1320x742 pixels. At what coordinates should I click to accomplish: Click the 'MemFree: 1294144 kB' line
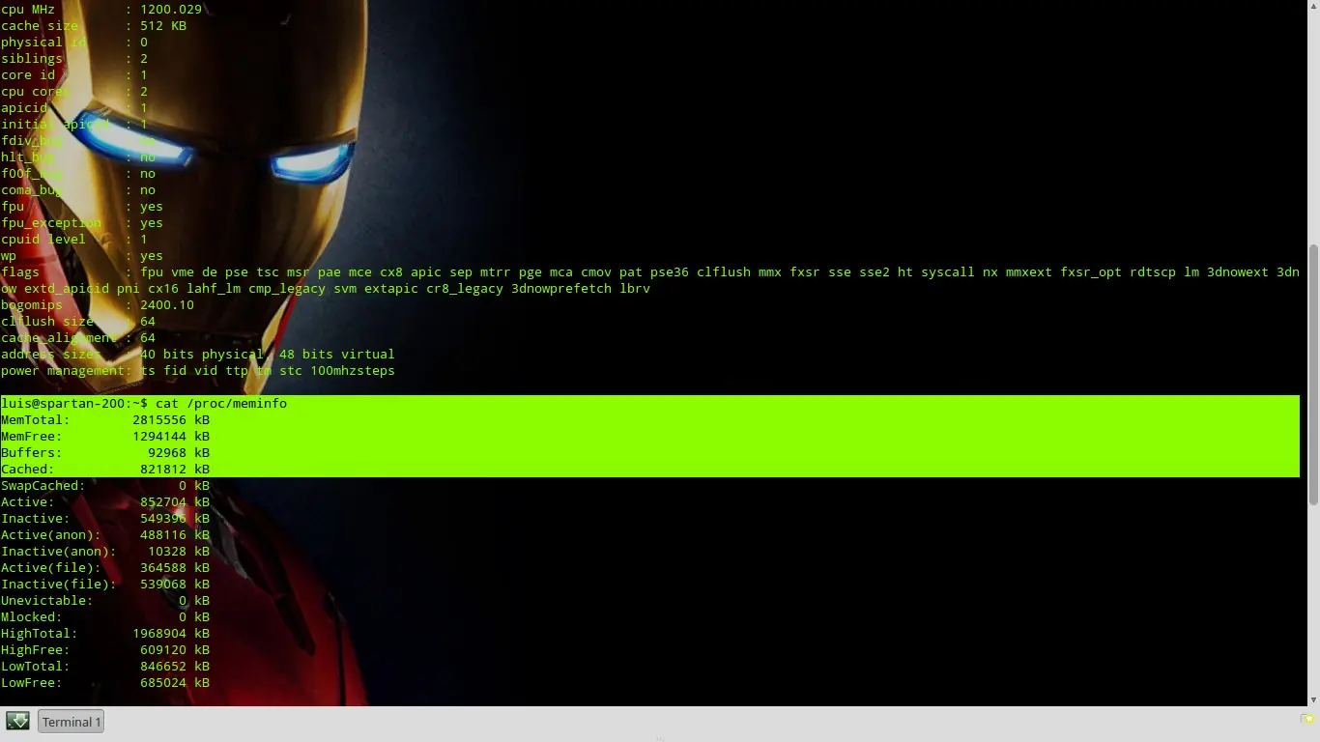coord(105,437)
